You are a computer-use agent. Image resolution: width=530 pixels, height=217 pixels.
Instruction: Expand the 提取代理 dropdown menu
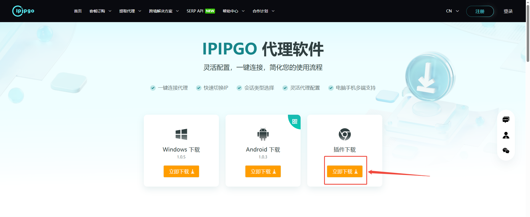[130, 11]
